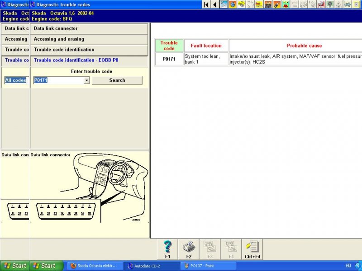The height and width of the screenshot is (271, 362).
Task: Click the yellow document icon at toolbar end
Action: pos(357,5)
